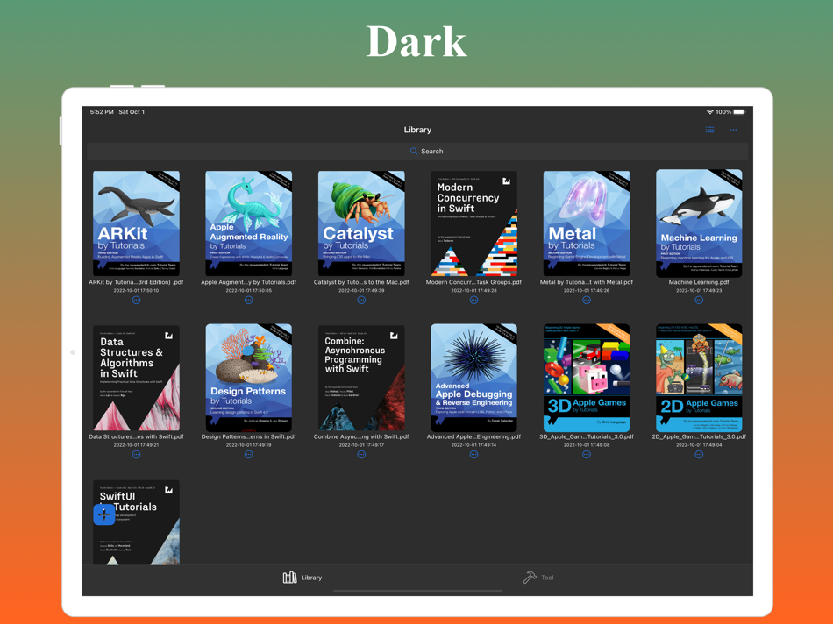Open the Design Patterns by Tutorials cover
Image resolution: width=833 pixels, height=624 pixels.
[x=249, y=378]
